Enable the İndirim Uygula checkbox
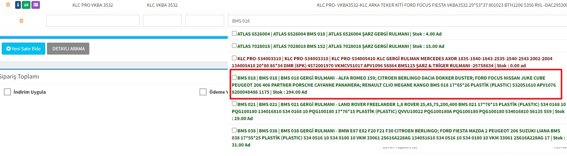567x156 pixels. [7, 92]
